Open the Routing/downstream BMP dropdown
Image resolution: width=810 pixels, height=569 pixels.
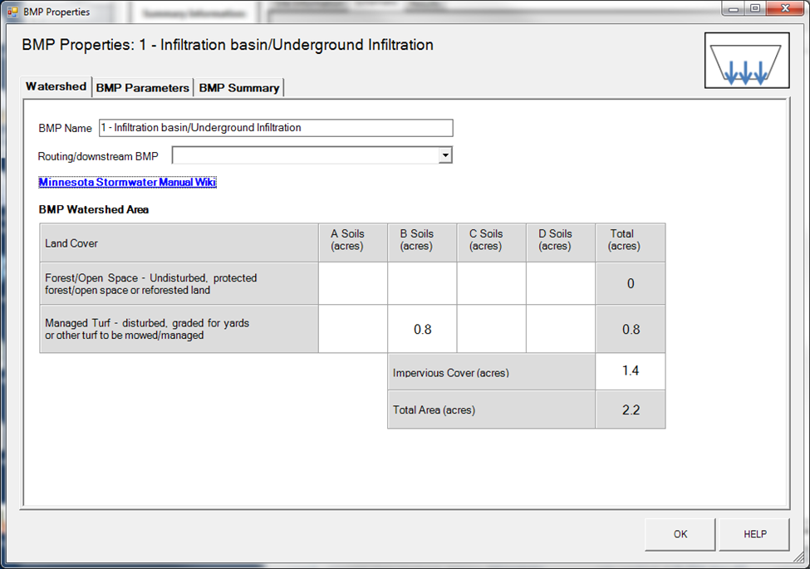444,155
